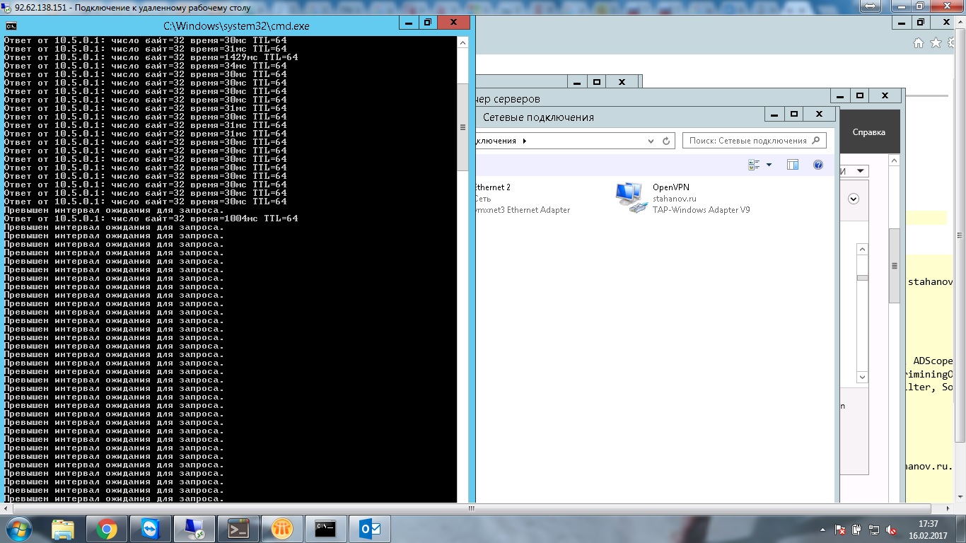
Task: Open cmd.exe window system menu icon
Action: [x=11, y=25]
